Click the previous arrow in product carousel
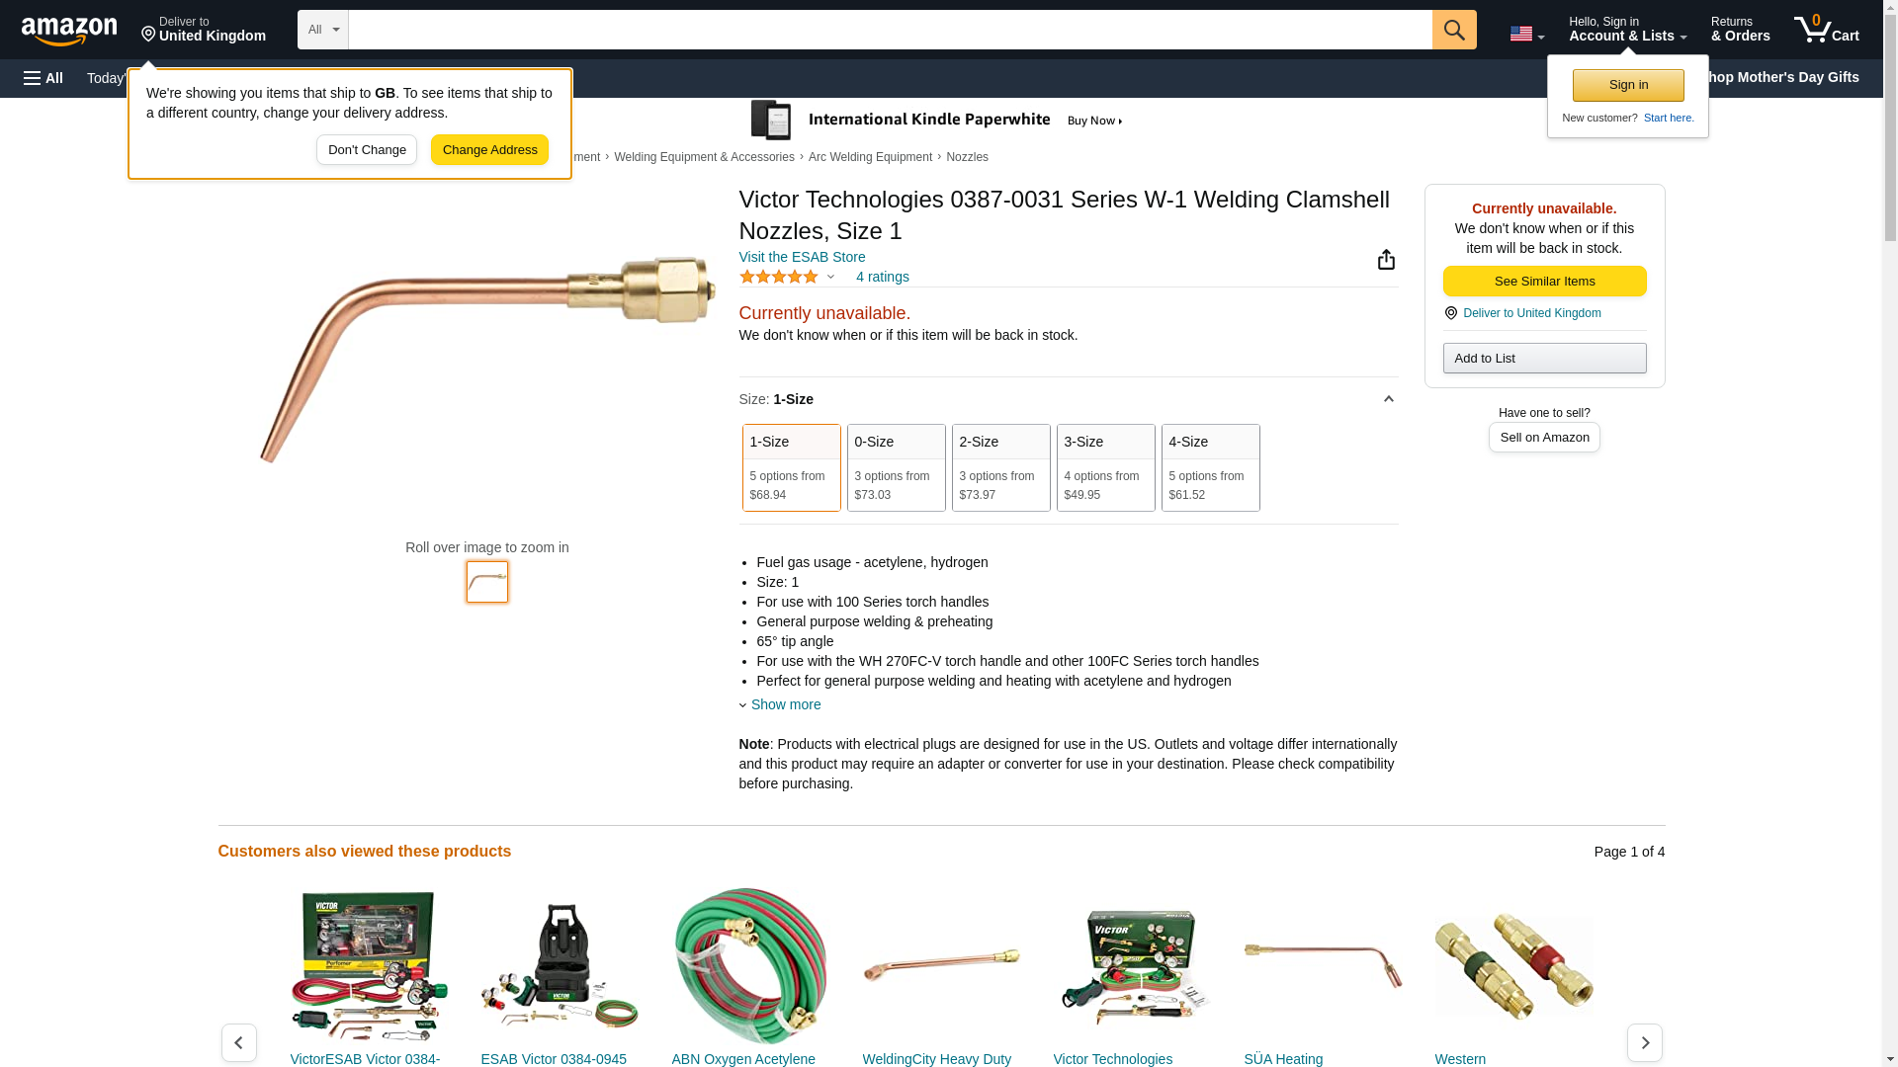This screenshot has height=1067, width=1898. pyautogui.click(x=239, y=1042)
